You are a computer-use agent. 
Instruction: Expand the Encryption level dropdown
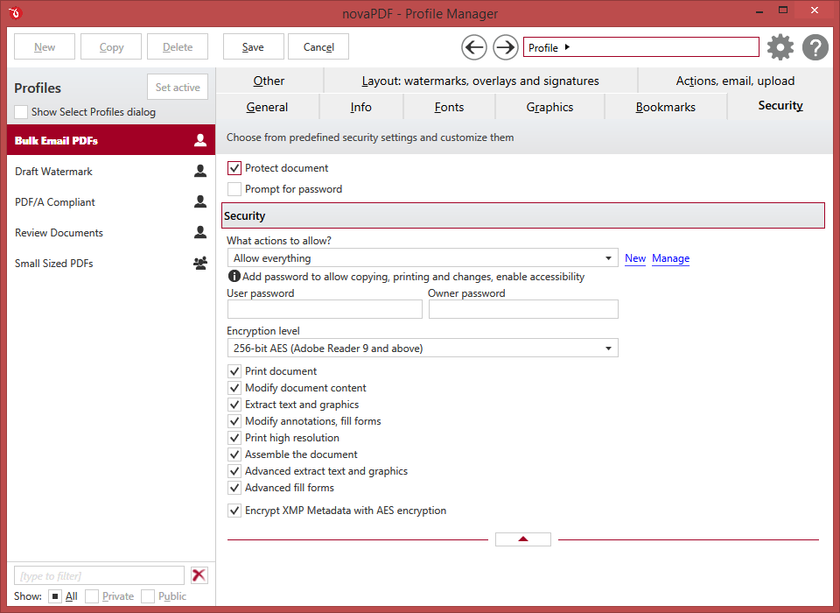(x=423, y=349)
